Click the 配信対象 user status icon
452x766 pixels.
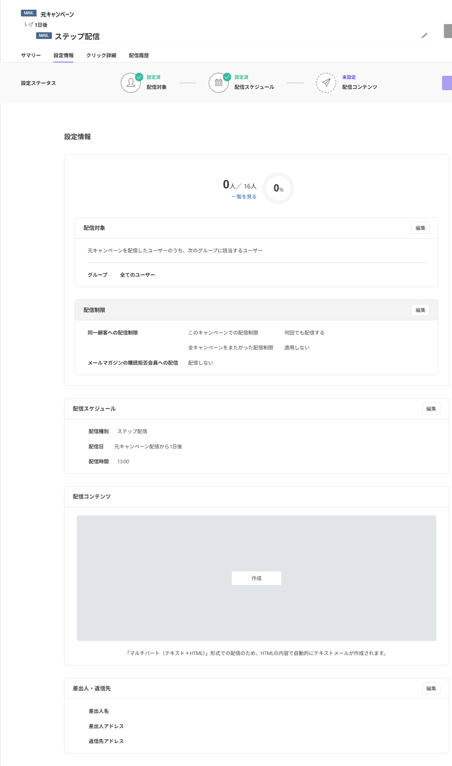[131, 83]
